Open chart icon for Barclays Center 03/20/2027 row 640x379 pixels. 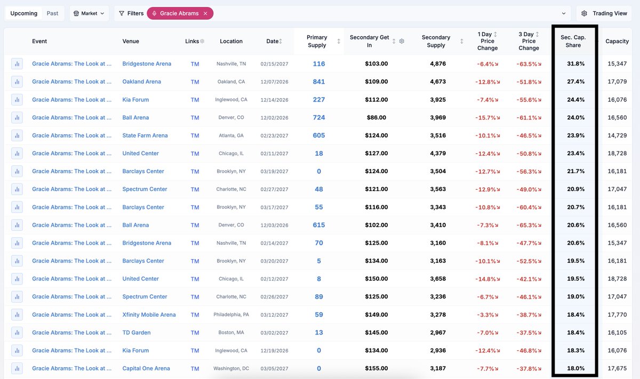[x=17, y=261]
